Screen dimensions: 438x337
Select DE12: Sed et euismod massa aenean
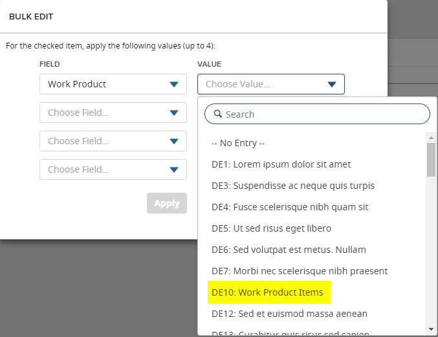tap(289, 314)
